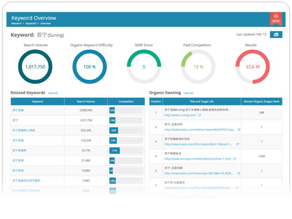Click the Organic Keyword Difficulty 100 % chart

[x=89, y=67]
